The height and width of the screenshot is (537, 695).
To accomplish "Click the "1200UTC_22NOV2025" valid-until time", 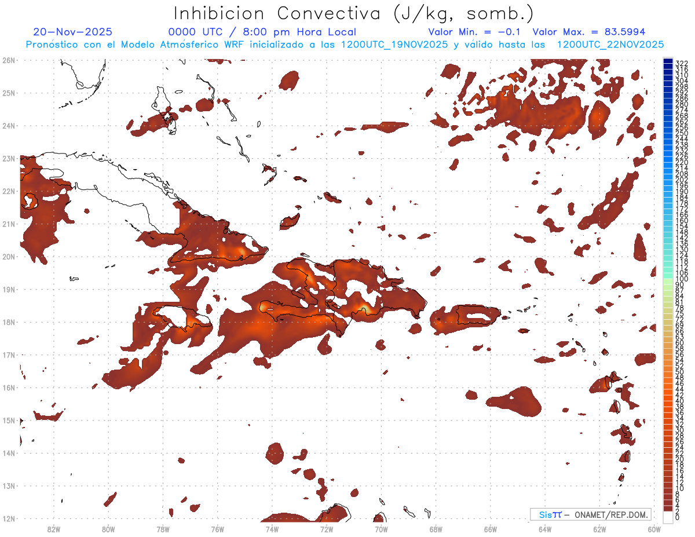I will pos(610,44).
